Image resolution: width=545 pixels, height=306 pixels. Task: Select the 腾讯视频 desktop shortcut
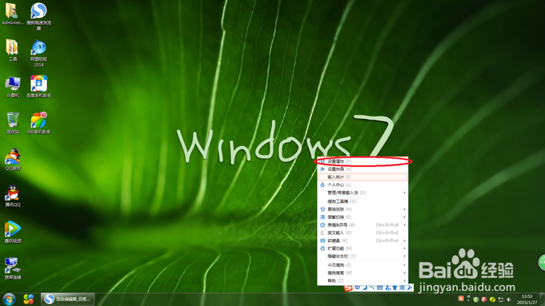pyautogui.click(x=13, y=232)
